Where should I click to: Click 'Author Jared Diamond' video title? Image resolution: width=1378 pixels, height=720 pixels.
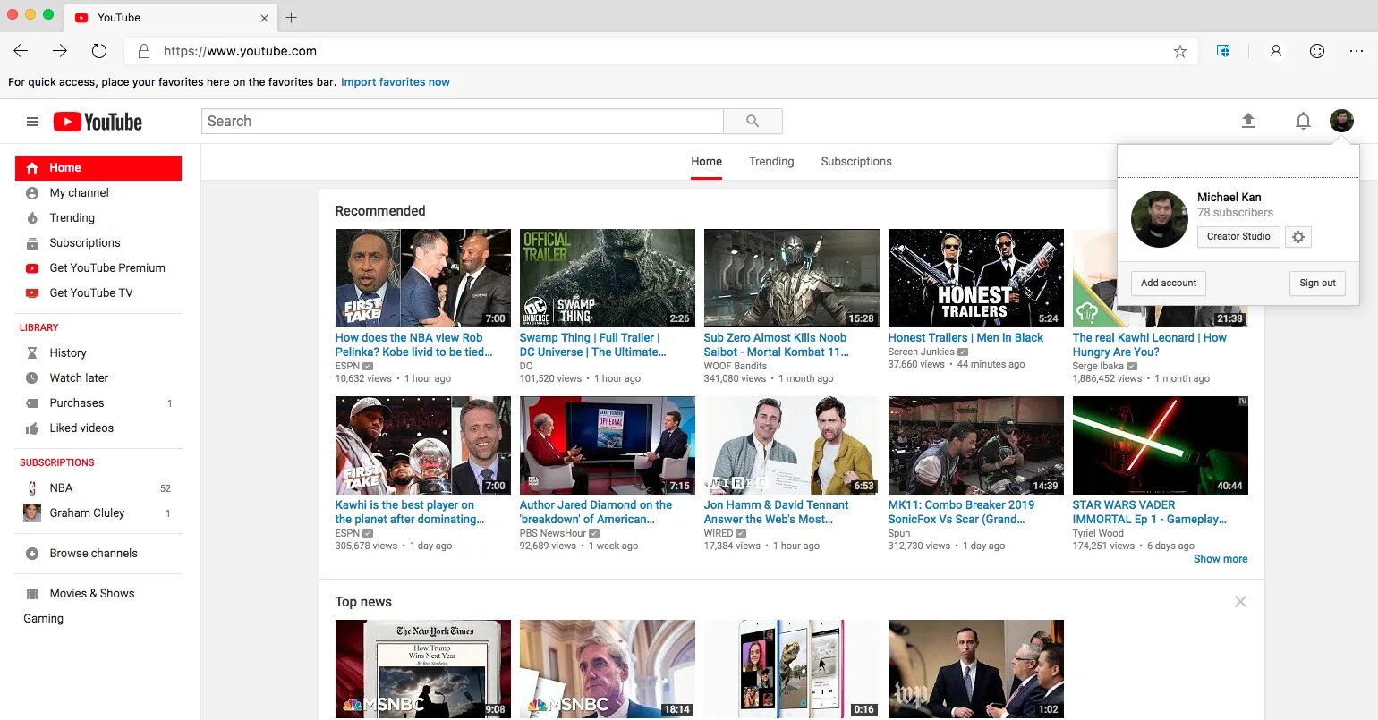596,512
